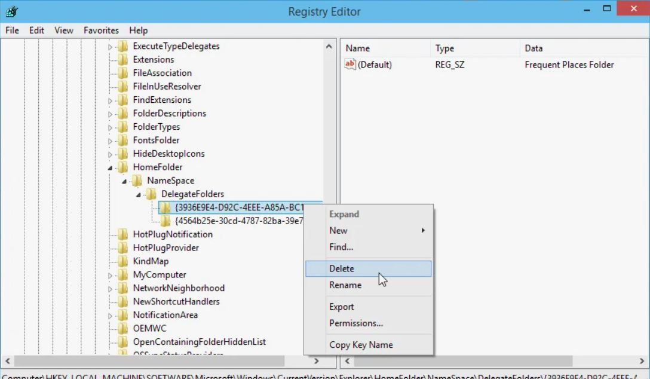Expand the MyComputer key
Image resolution: width=650 pixels, height=379 pixels.
tap(110, 276)
